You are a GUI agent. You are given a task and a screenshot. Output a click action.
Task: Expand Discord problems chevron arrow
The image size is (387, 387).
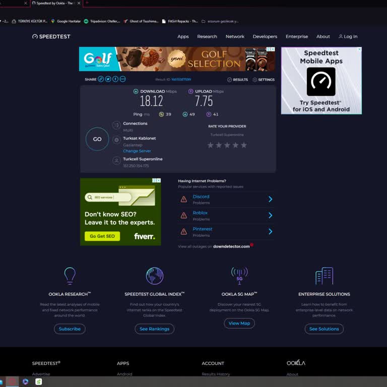pos(270,199)
